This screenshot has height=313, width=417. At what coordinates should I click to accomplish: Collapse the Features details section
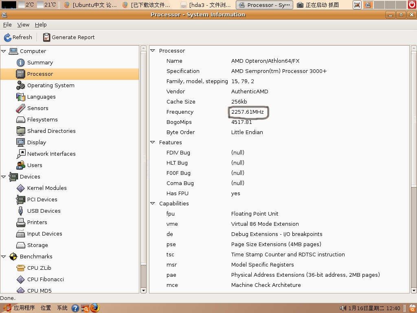click(153, 142)
